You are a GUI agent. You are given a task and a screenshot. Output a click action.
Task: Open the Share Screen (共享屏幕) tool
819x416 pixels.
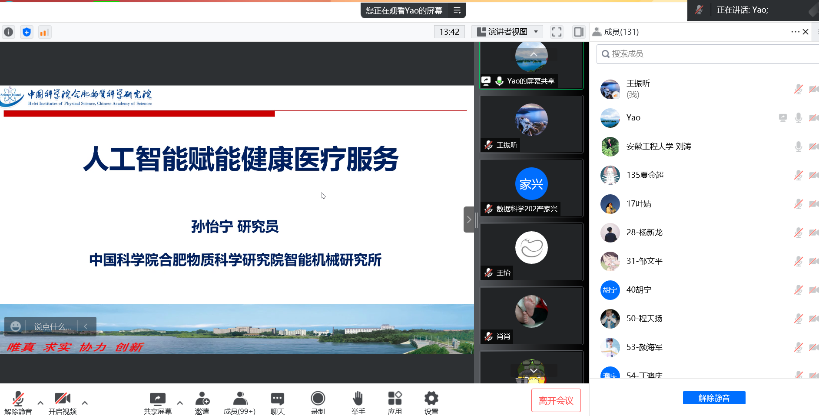(x=157, y=403)
